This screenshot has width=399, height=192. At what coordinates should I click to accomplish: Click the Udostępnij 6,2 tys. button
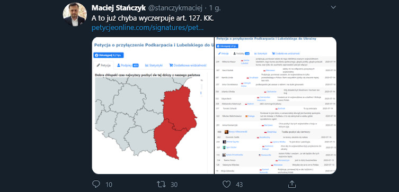click(x=109, y=55)
